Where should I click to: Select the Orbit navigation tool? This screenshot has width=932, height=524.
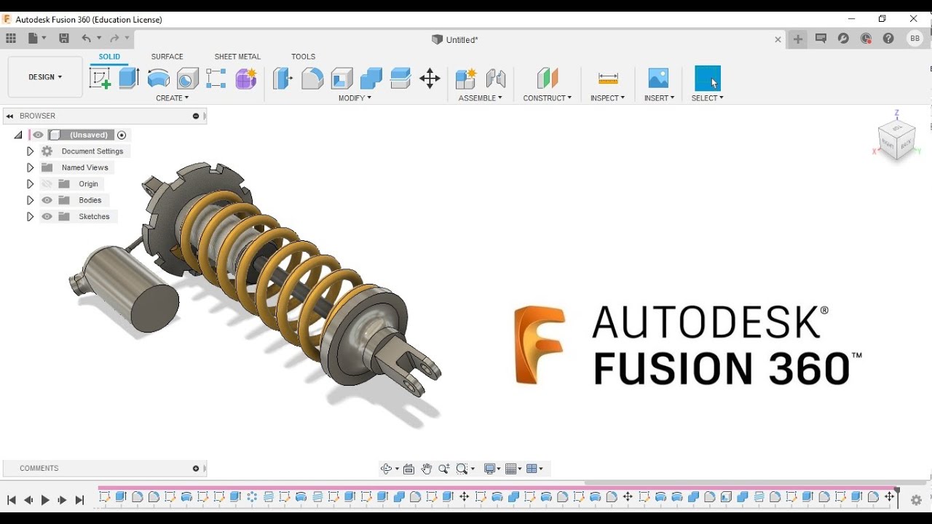pos(387,469)
